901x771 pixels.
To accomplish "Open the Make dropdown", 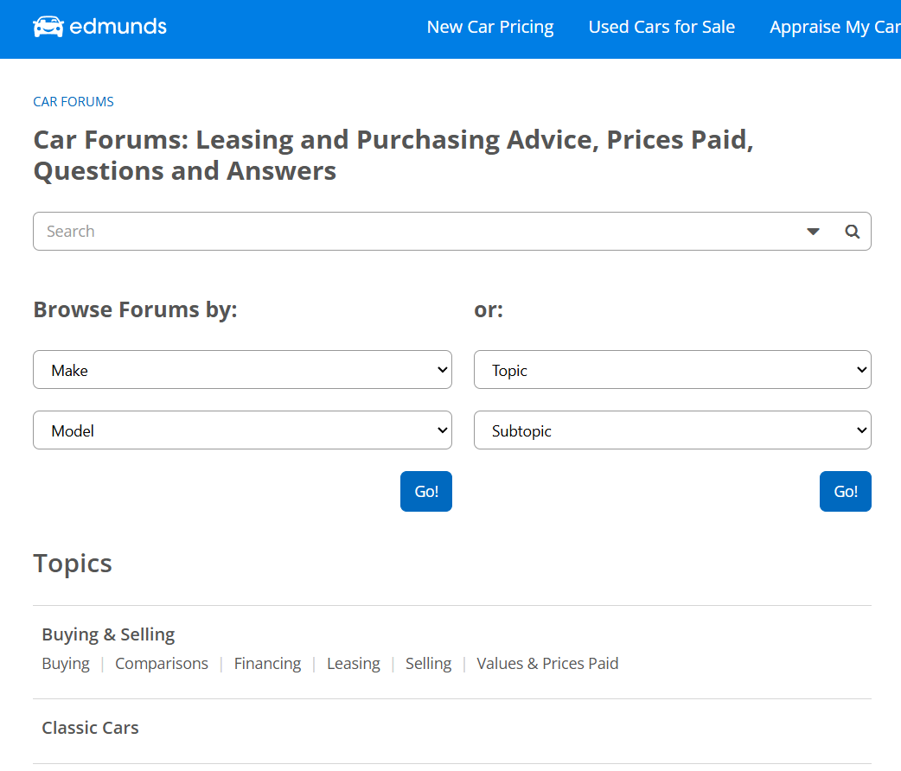I will pos(242,369).
